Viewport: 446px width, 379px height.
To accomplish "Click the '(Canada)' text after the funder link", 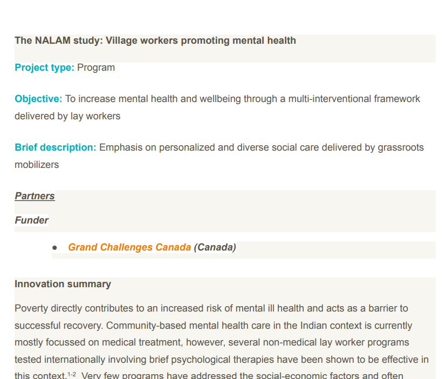I will tap(215, 247).
